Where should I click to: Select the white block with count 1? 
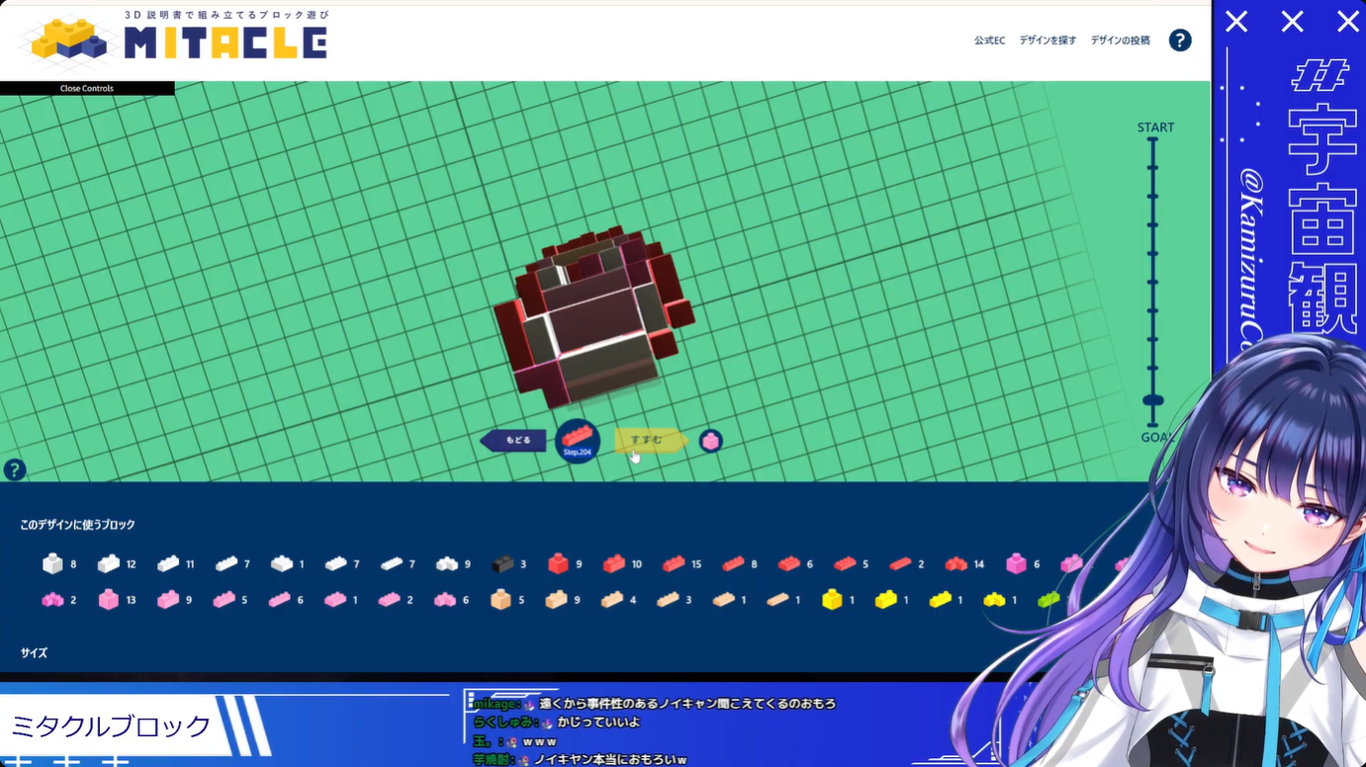click(282, 563)
